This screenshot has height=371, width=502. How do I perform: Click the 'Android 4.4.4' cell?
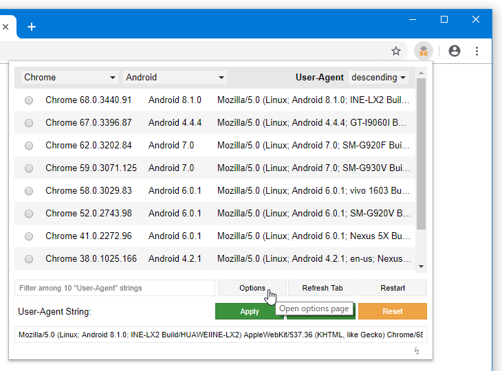(x=175, y=122)
